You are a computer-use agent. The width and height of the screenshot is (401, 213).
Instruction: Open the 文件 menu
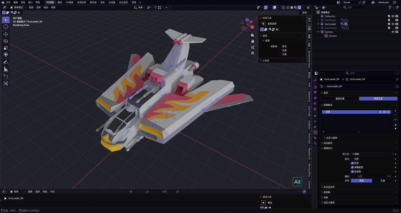[x=8, y=2]
